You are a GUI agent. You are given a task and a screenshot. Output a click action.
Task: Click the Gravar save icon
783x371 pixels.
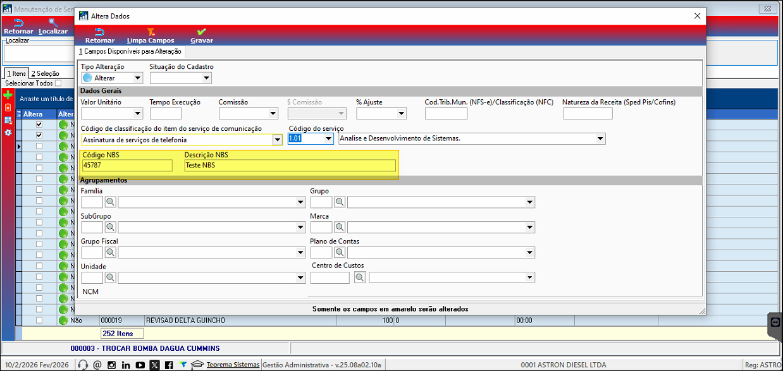pos(201,32)
